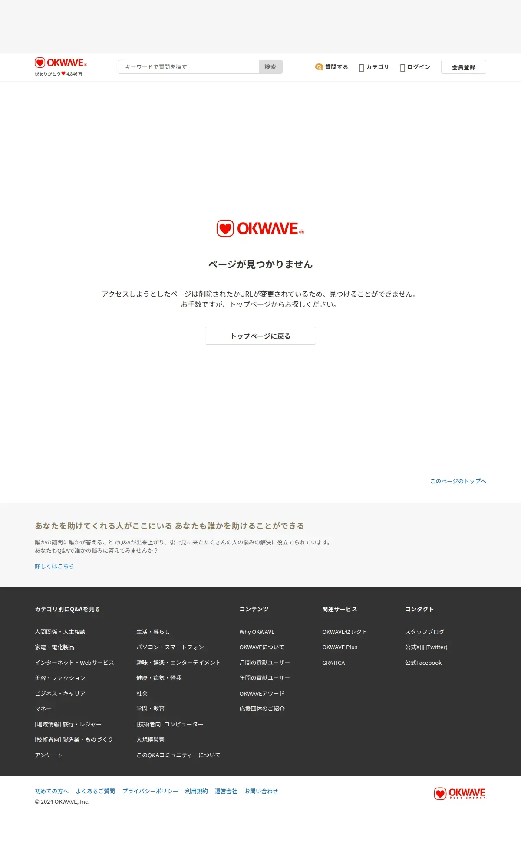
Task: Open 年間の貢献ユーザー link
Action: [264, 678]
